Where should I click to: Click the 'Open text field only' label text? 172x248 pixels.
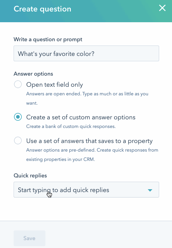[54, 85]
